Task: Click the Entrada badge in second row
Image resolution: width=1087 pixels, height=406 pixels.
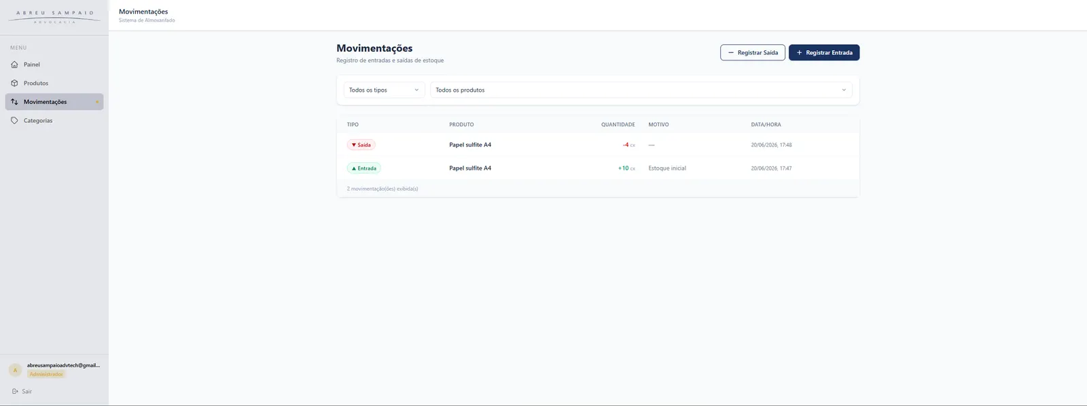Action: (x=363, y=168)
